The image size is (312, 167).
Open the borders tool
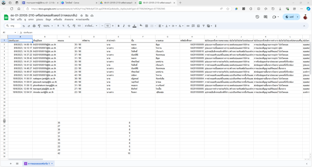147,26
